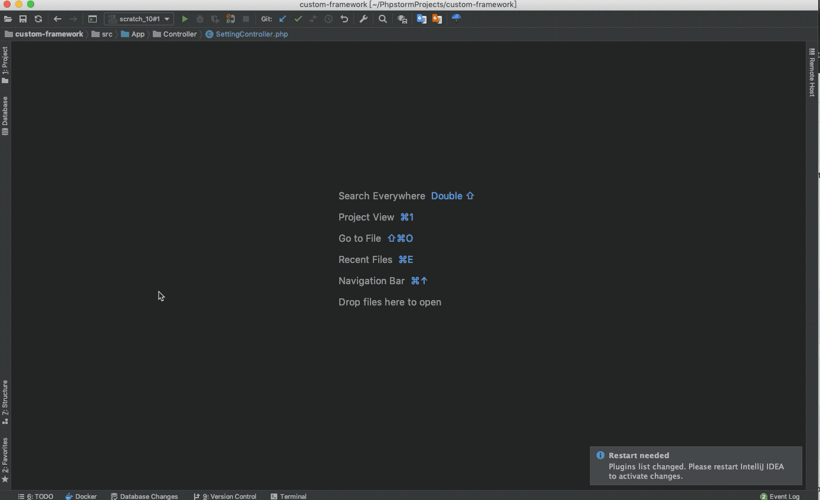
Task: Run scratch_10#1 with the green play icon
Action: [x=185, y=19]
